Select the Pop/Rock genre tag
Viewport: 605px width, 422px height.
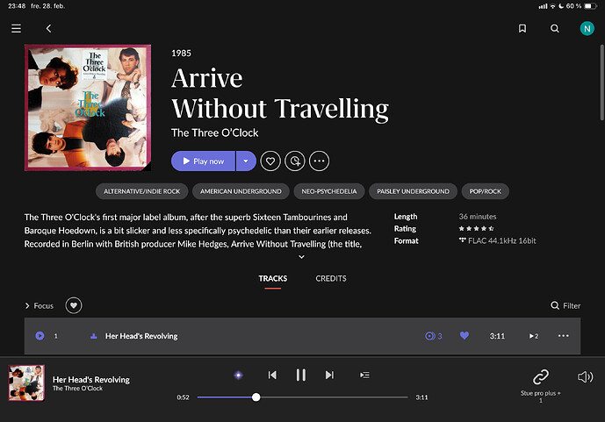[x=485, y=191]
